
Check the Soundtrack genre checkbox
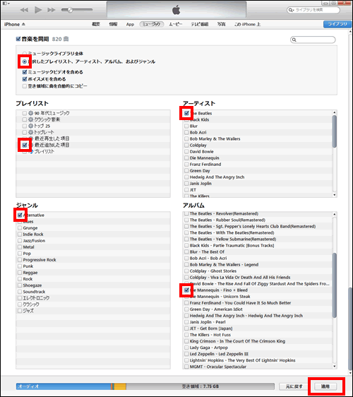pos(20,292)
